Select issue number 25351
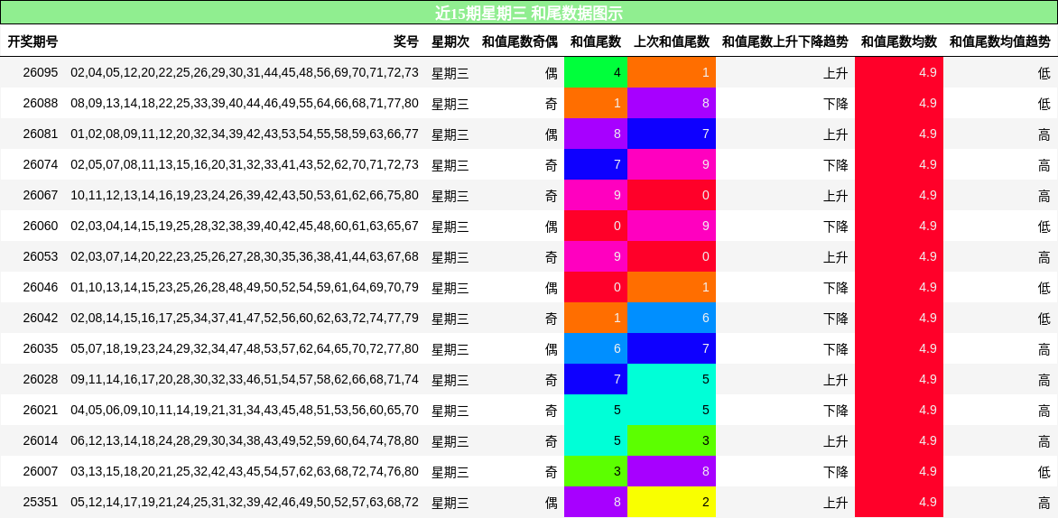 coord(41,503)
